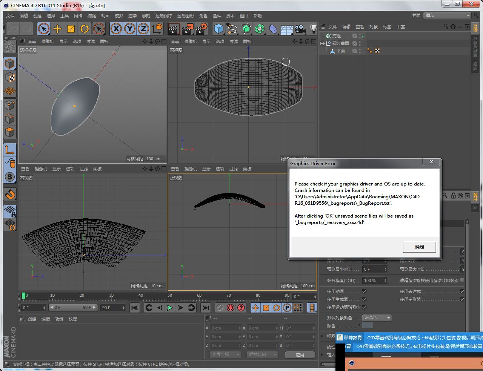The width and height of the screenshot is (483, 371).
Task: Click the Camera object icon
Action: [x=300, y=29]
